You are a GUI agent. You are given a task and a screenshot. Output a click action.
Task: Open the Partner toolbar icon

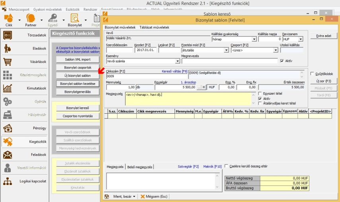pos(31,18)
